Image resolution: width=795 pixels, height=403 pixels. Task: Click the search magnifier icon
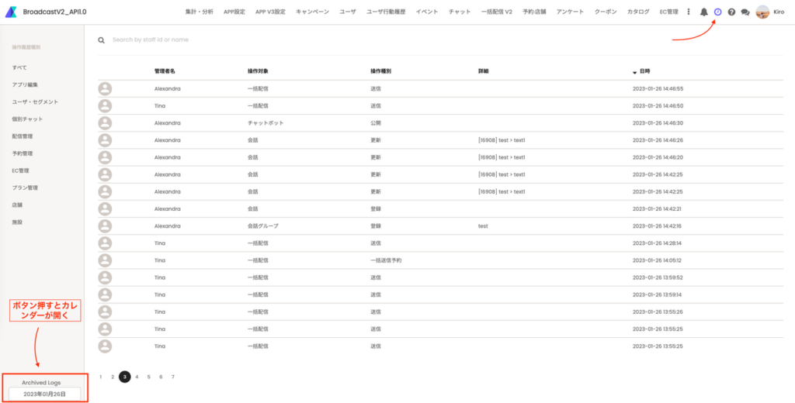pos(102,40)
